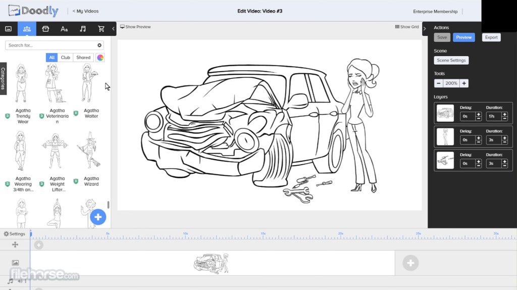Expand the Categories side tab

(x=3, y=78)
